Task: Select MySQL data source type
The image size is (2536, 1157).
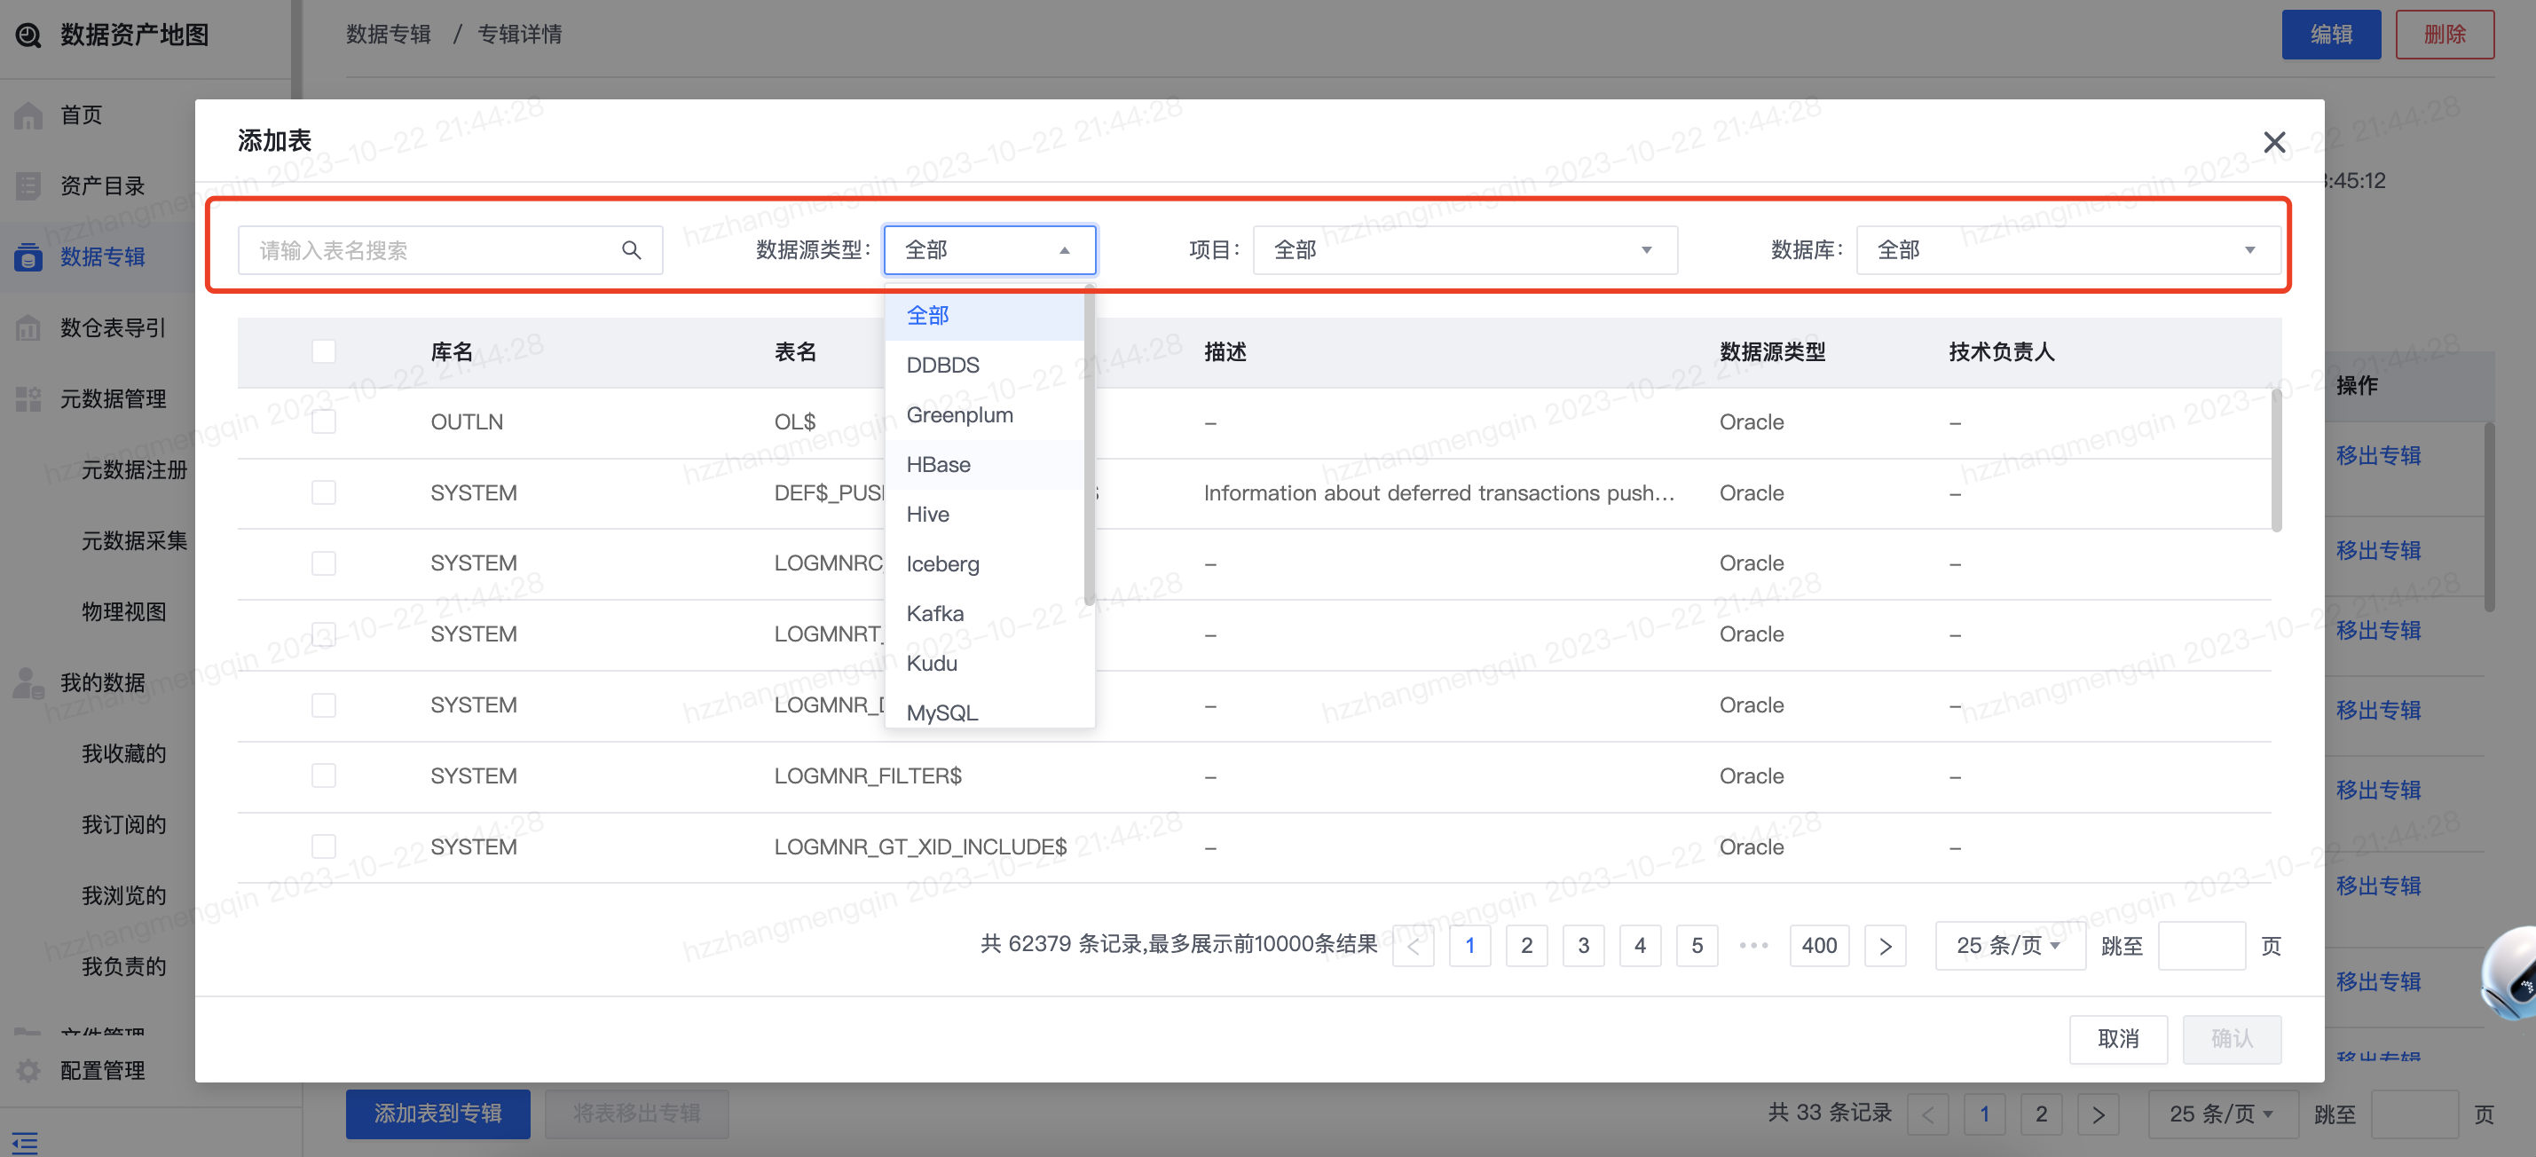Action: click(984, 711)
